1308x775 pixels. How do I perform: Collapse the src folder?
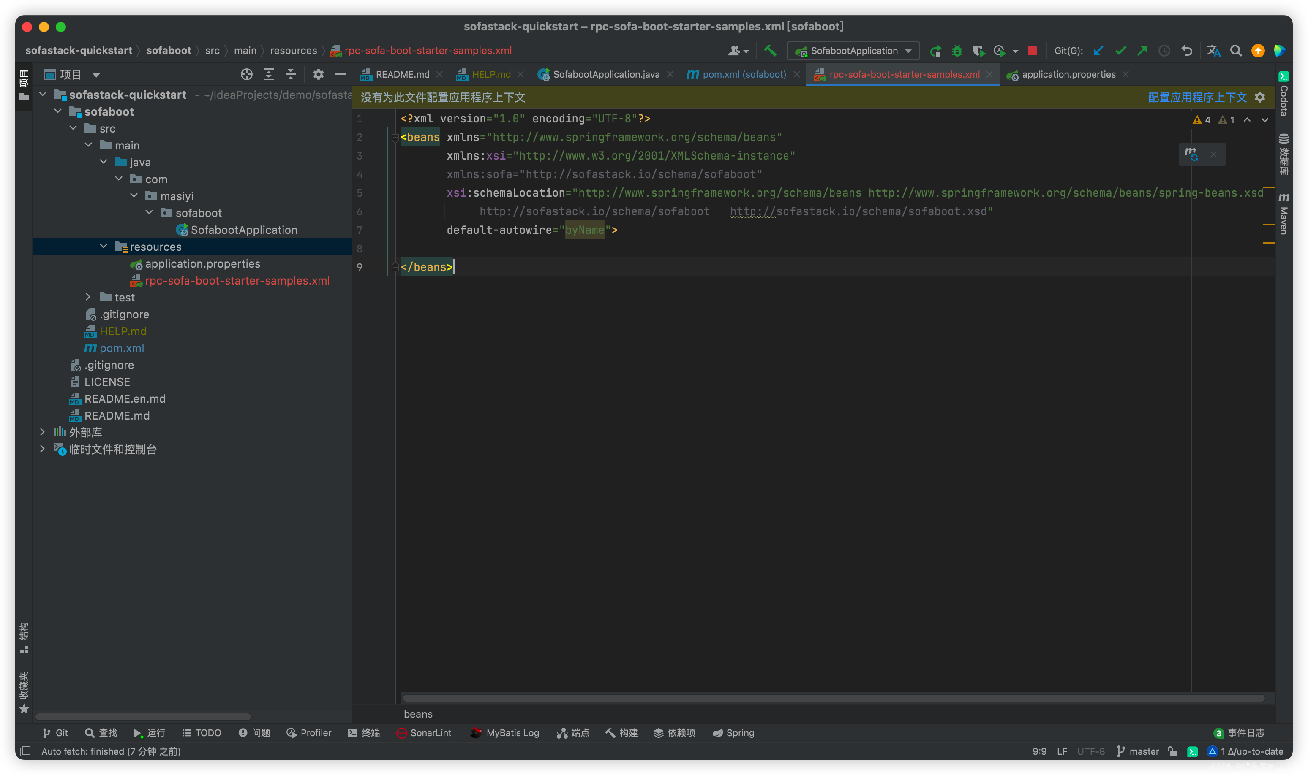73,128
